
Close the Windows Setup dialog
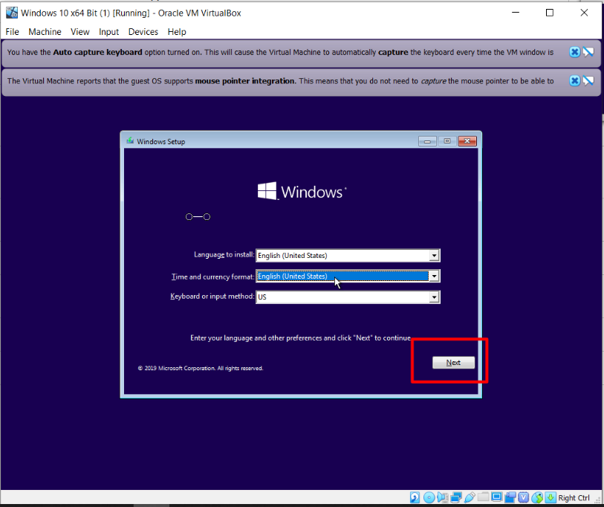467,141
